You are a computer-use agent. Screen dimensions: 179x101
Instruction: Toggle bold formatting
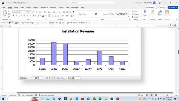pos(13,16)
